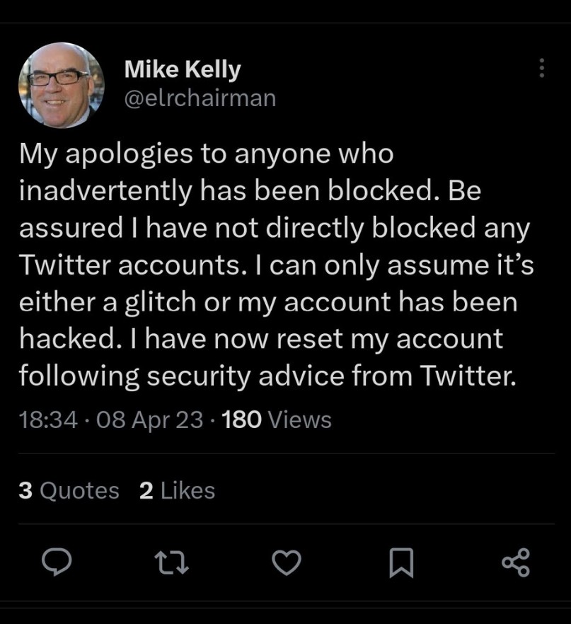
Task: Click the 18:34 timestamp
Action: tap(46, 420)
